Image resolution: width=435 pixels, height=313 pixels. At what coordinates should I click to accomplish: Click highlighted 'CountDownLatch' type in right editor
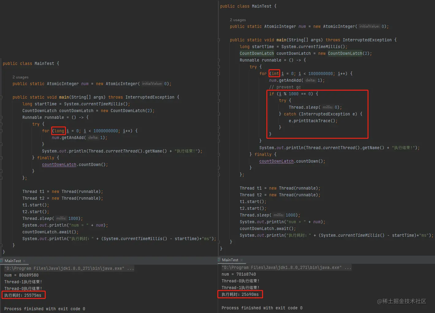(x=257, y=53)
